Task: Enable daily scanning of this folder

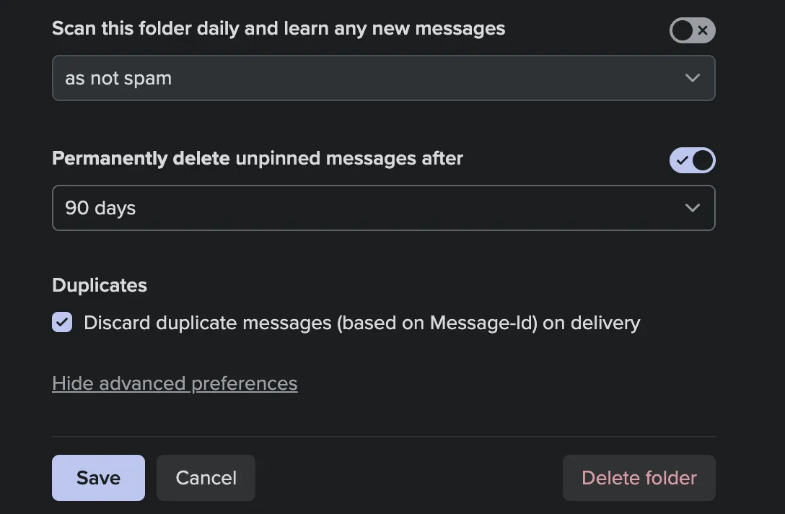Action: coord(692,30)
